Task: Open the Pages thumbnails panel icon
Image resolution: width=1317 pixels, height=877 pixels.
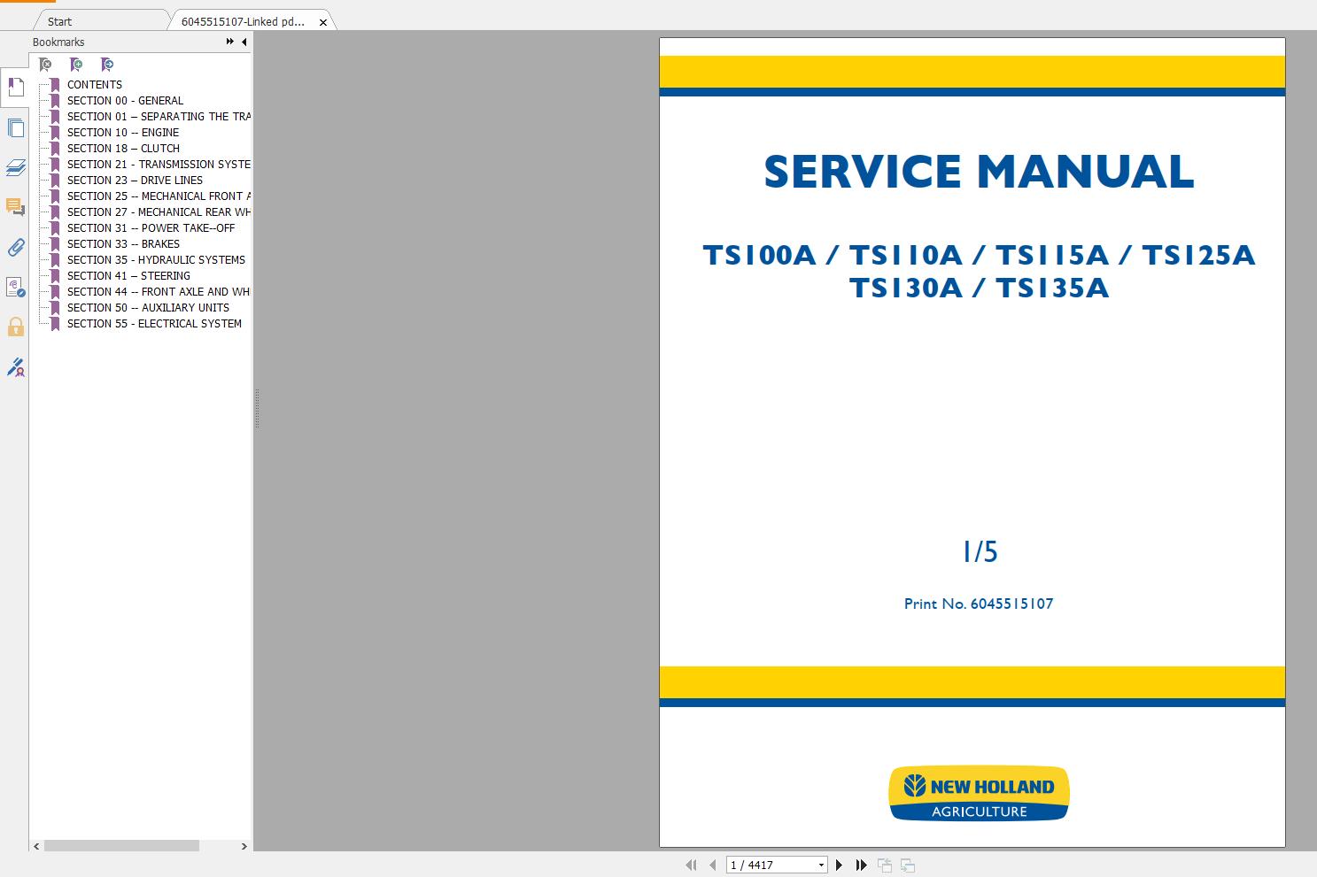Action: coord(15,127)
